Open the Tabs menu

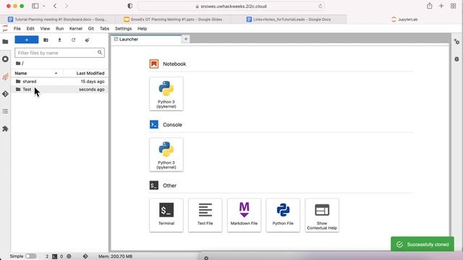click(x=104, y=29)
